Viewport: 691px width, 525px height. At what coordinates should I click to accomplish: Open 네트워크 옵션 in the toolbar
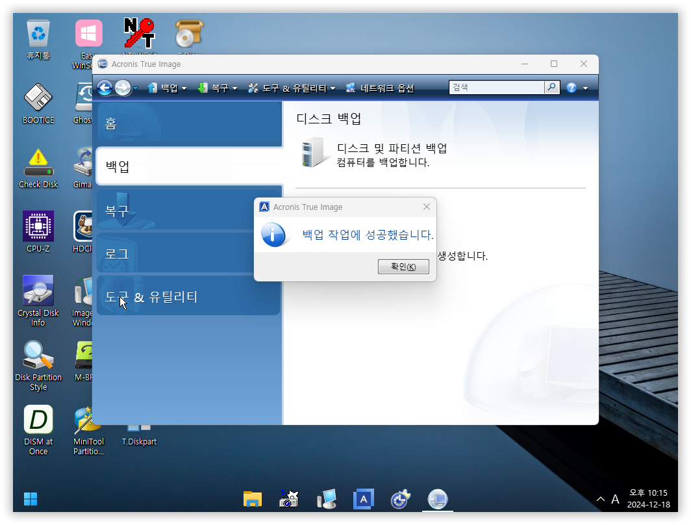pyautogui.click(x=380, y=88)
